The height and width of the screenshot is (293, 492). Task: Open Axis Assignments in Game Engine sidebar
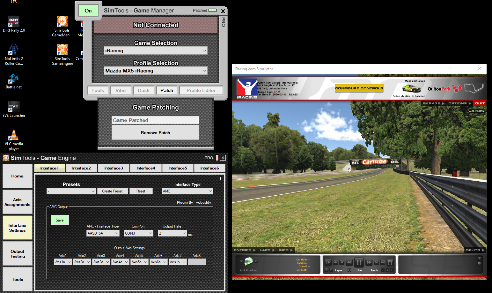[18, 202]
